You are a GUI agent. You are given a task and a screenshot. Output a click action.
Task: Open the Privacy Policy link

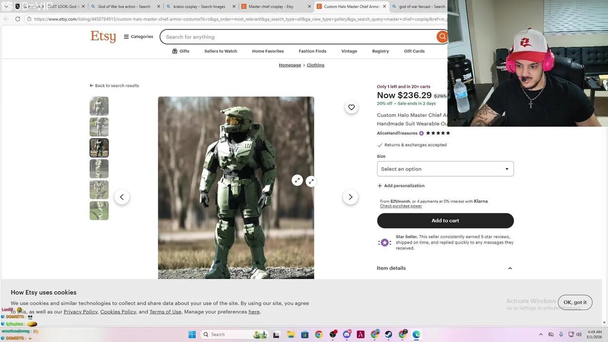pyautogui.click(x=81, y=312)
